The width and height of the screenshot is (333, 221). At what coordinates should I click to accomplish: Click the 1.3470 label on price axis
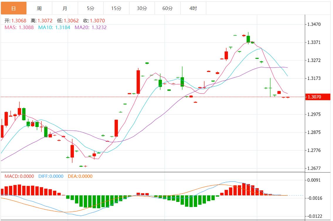314,24
